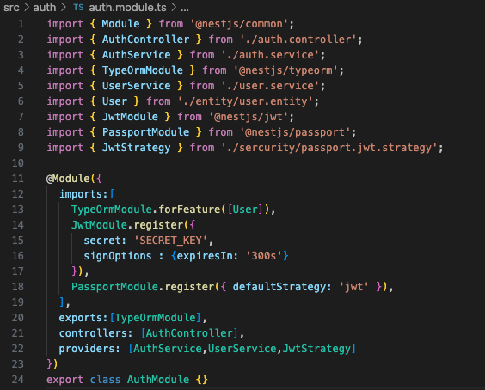This screenshot has width=485, height=390.
Task: Click the '300s' string value
Action: click(264, 256)
